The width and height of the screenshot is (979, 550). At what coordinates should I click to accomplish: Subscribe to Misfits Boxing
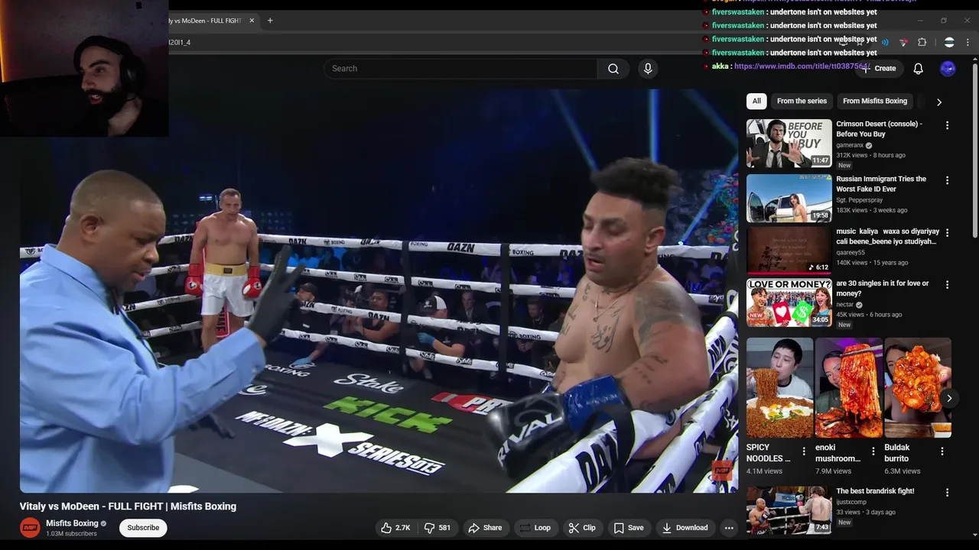[x=143, y=528]
